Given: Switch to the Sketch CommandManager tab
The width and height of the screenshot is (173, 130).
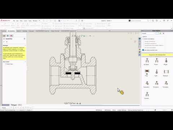Looking at the screenshot, I should 19,31.
